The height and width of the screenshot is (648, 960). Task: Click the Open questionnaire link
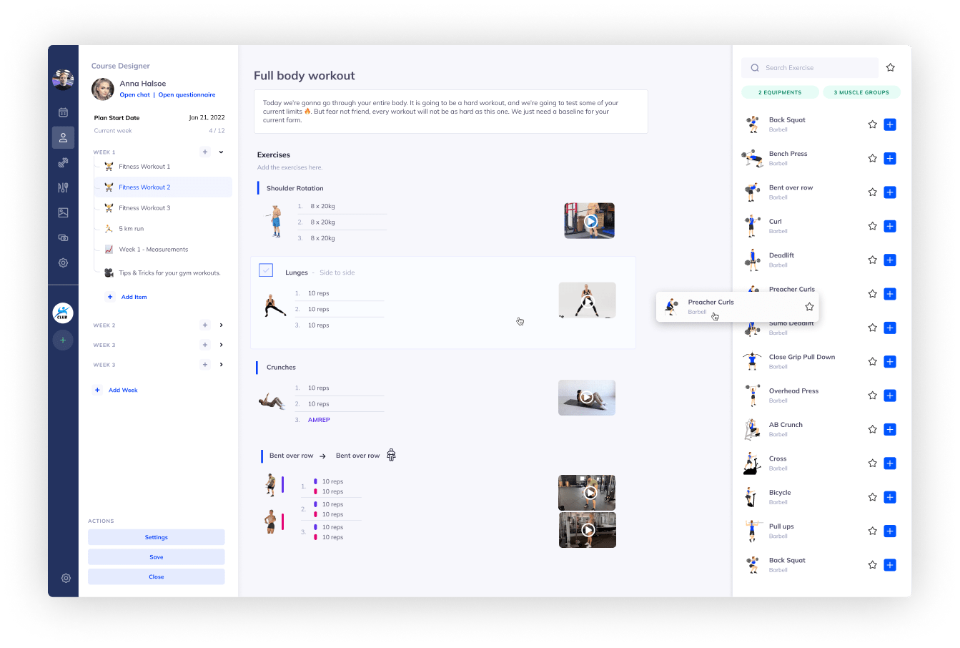[187, 94]
